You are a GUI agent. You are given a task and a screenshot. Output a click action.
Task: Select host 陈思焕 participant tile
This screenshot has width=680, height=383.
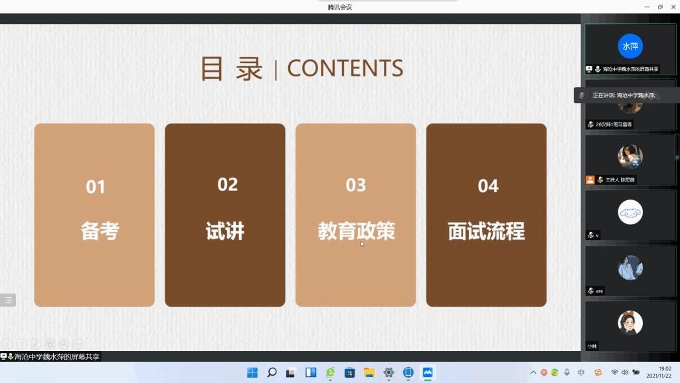(x=630, y=160)
